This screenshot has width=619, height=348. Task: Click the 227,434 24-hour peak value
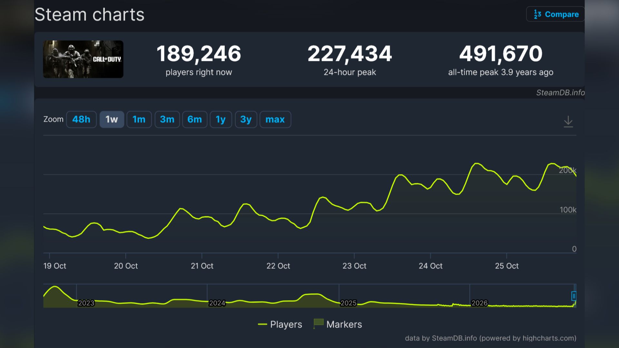click(x=350, y=54)
